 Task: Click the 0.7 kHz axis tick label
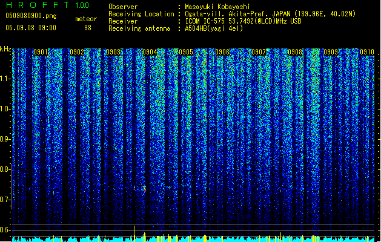tap(5, 200)
